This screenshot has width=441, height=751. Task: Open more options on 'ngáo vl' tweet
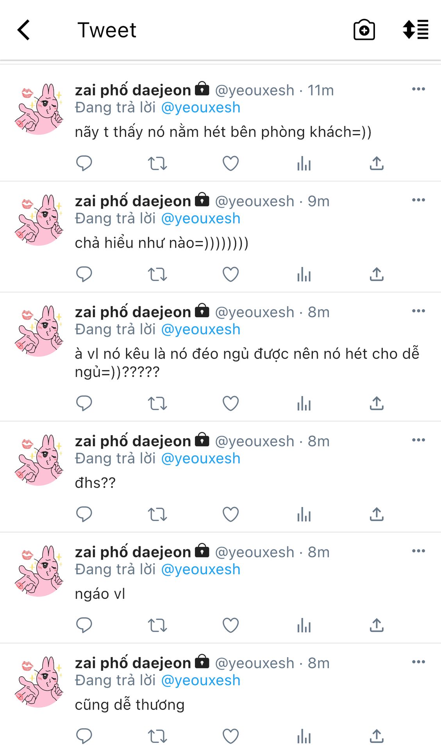[x=418, y=551]
